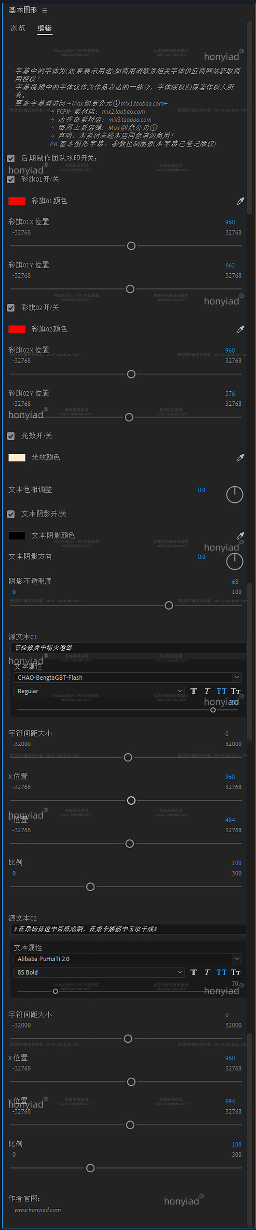Click the 源文本01 text input field
The image size is (256, 1230).
[128, 647]
